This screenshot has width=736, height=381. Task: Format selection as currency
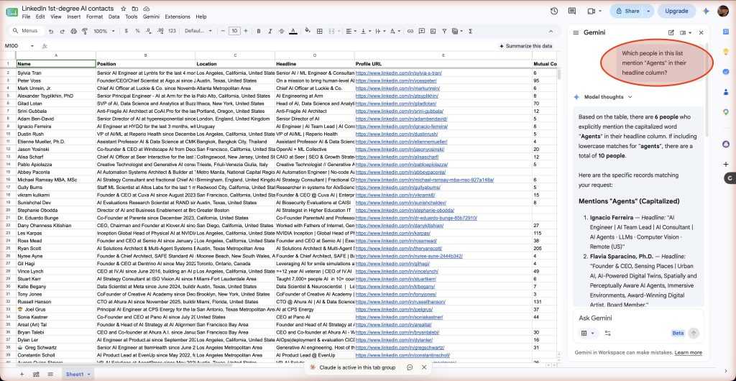tap(126, 32)
